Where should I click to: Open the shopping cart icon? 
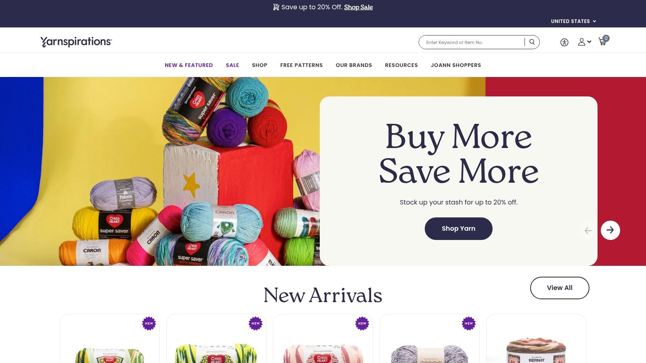pos(603,42)
